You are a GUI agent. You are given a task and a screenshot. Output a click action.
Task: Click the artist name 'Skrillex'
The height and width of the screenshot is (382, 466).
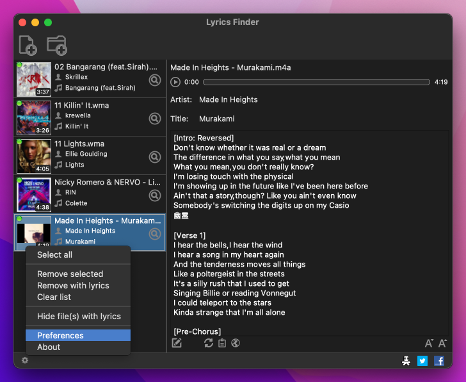(76, 77)
